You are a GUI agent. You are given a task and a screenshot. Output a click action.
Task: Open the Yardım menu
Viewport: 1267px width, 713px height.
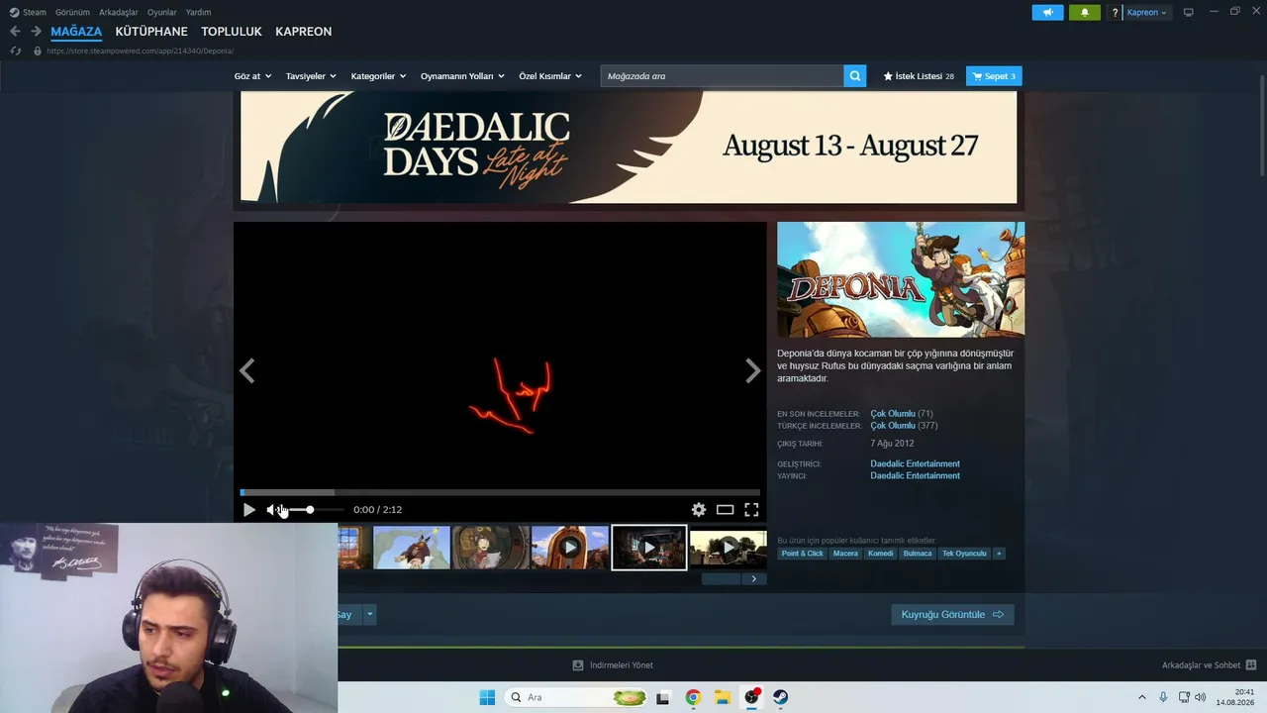(x=198, y=13)
